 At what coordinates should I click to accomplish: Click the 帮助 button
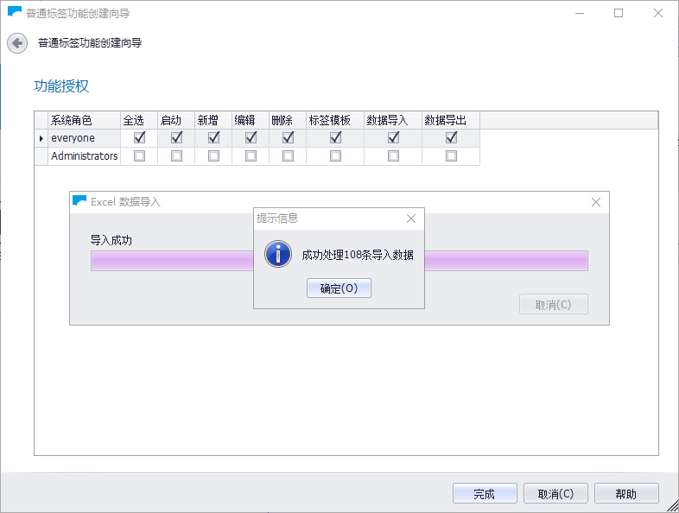626,494
